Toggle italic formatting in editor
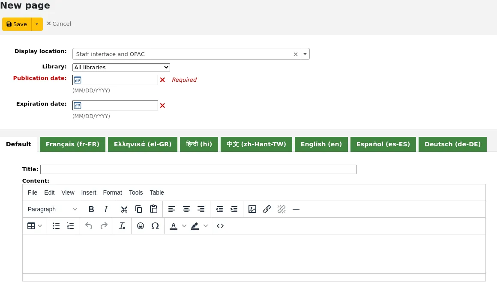This screenshot has width=497, height=299. (106, 209)
